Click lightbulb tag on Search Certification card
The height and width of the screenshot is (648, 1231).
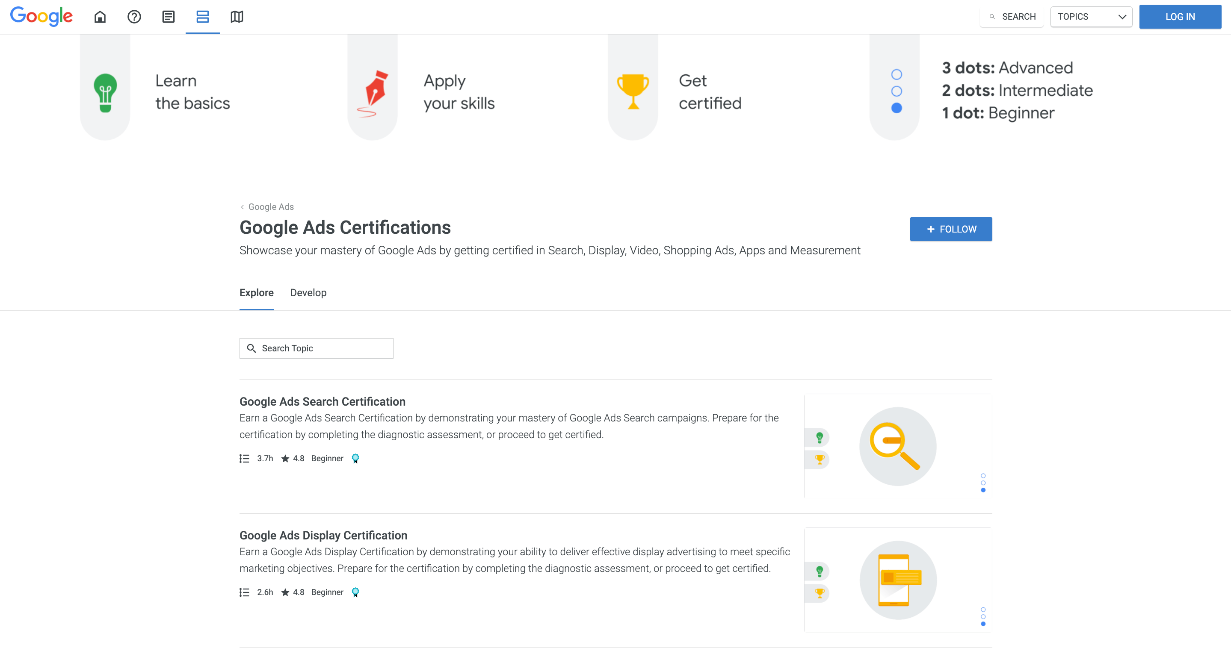820,437
